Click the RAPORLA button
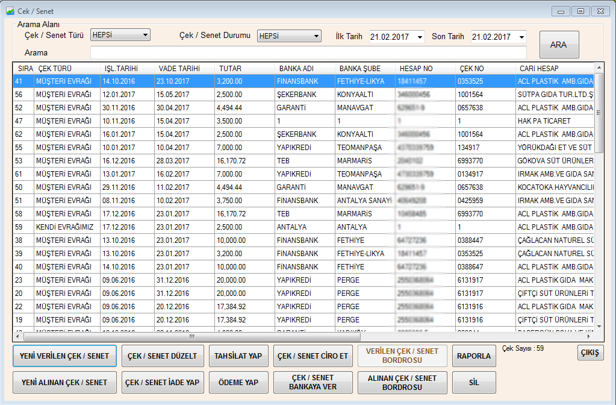Screen dimensions: 616x405 pyautogui.click(x=474, y=356)
